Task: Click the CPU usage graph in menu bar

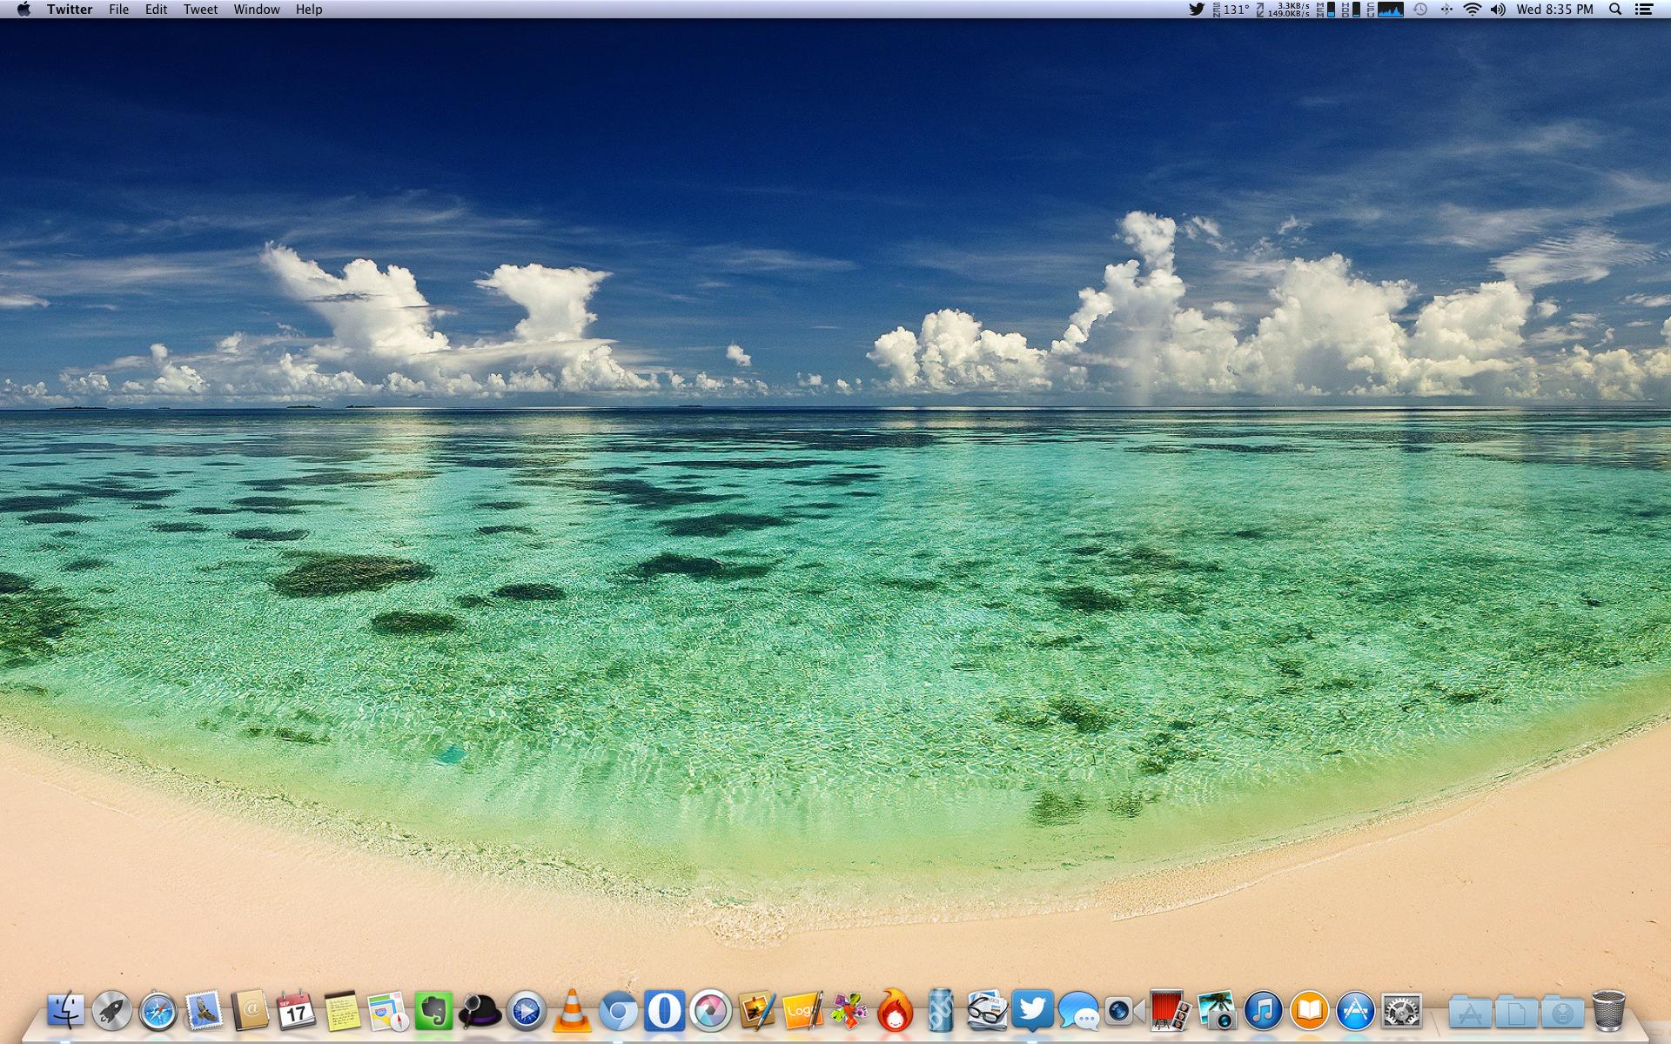Action: pyautogui.click(x=1391, y=10)
